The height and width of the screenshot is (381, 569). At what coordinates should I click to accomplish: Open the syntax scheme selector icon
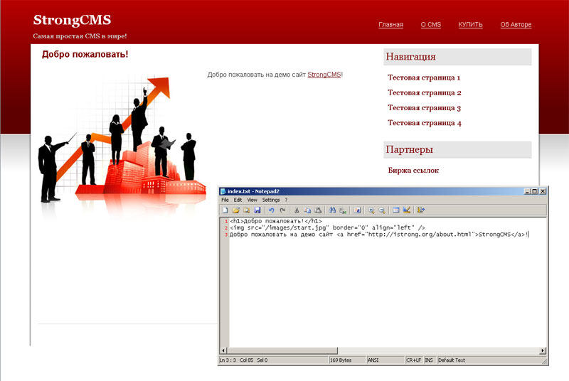pyautogui.click(x=396, y=210)
